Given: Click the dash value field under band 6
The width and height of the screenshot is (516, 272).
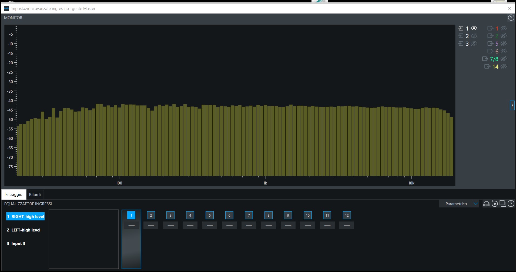Looking at the screenshot, I should point(229,225).
